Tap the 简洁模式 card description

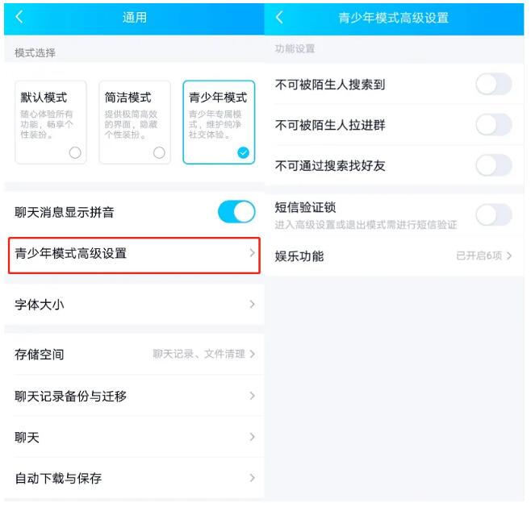click(131, 124)
